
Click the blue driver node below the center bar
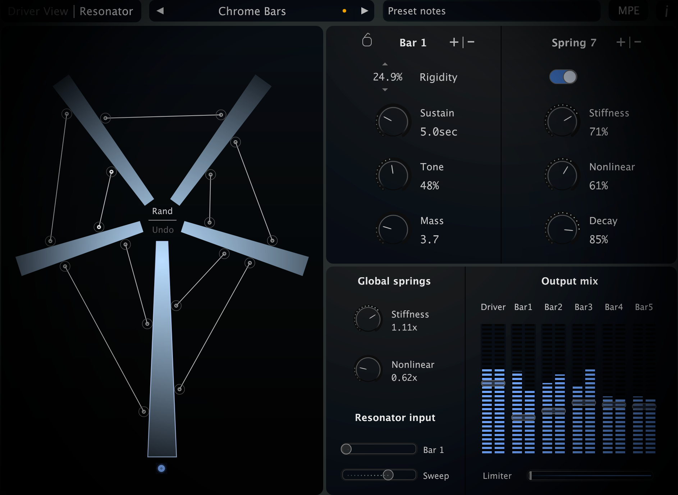point(161,468)
